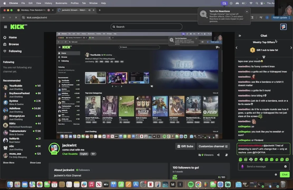Open the Bookmarks menu

(61, 3)
